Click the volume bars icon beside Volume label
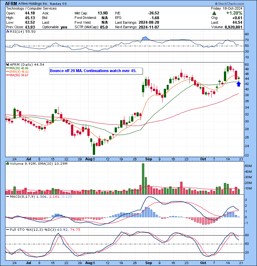 (x=7, y=163)
